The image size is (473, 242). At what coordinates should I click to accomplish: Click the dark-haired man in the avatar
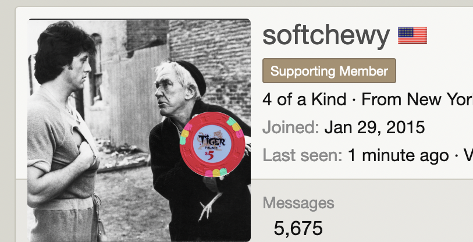tap(65, 133)
